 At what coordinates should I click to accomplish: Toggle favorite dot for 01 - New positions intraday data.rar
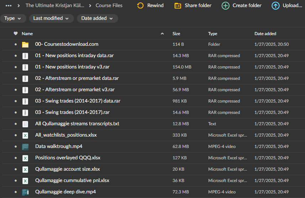point(16,56)
